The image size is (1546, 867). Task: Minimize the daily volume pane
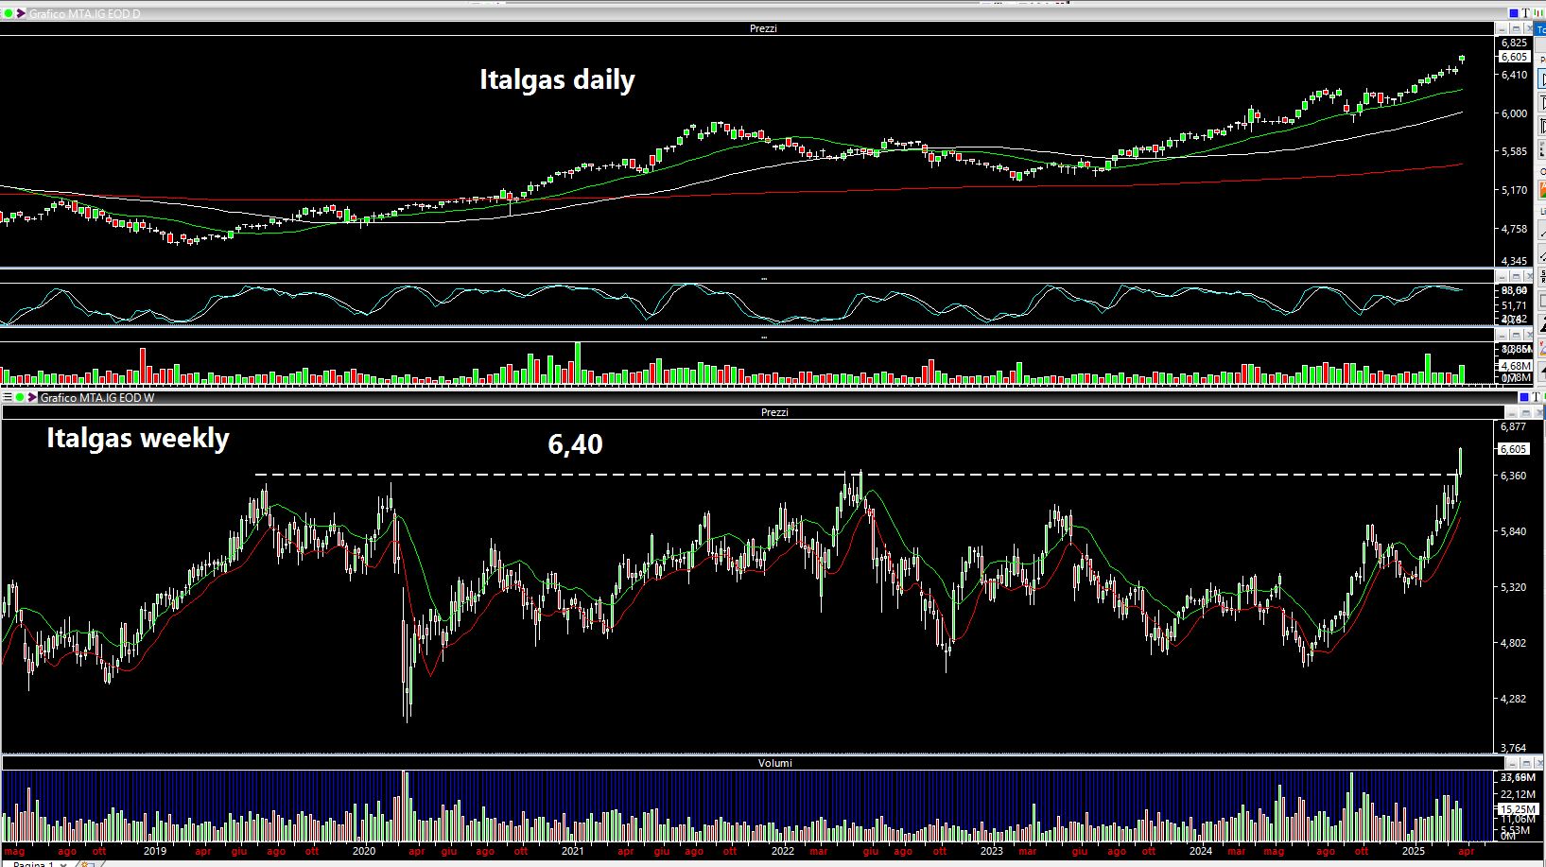[1502, 335]
